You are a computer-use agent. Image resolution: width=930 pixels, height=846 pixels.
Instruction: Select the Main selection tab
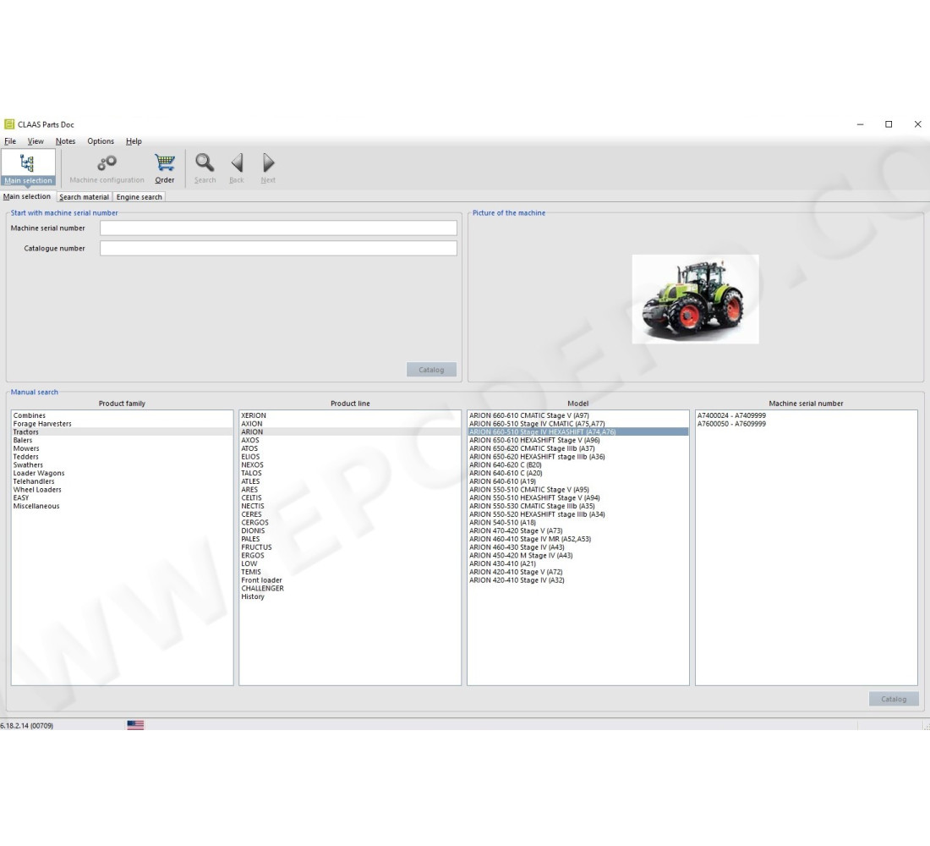click(27, 196)
